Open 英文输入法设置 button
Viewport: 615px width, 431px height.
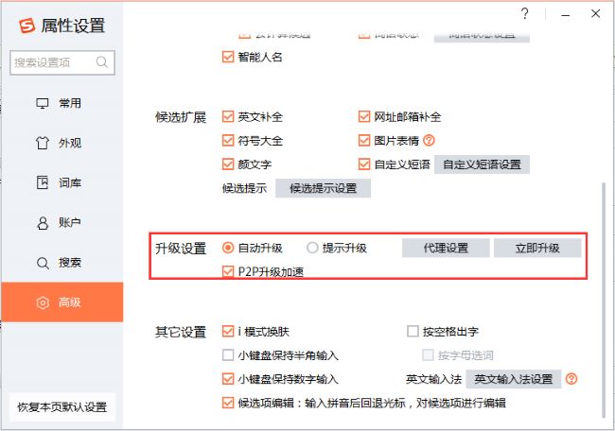(x=514, y=379)
